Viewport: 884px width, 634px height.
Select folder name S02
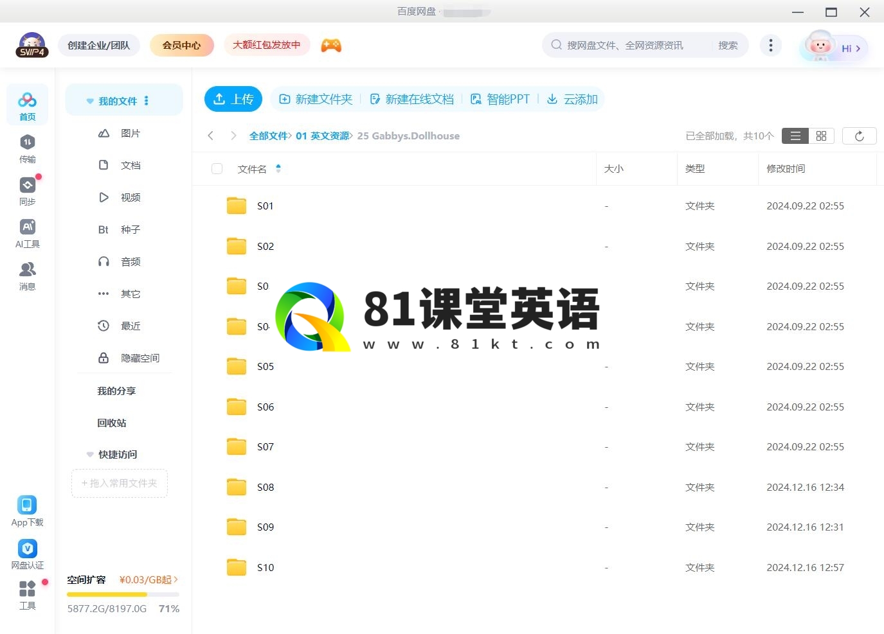tap(266, 246)
